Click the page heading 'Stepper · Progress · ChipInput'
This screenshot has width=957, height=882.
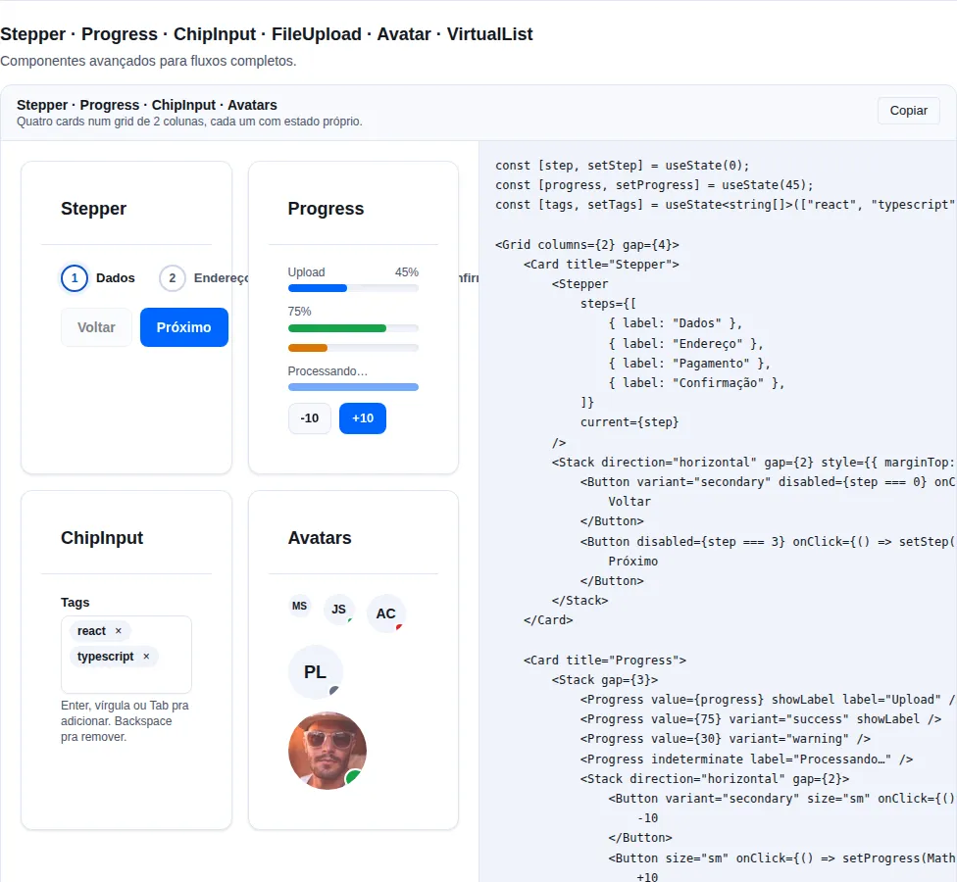(x=266, y=34)
